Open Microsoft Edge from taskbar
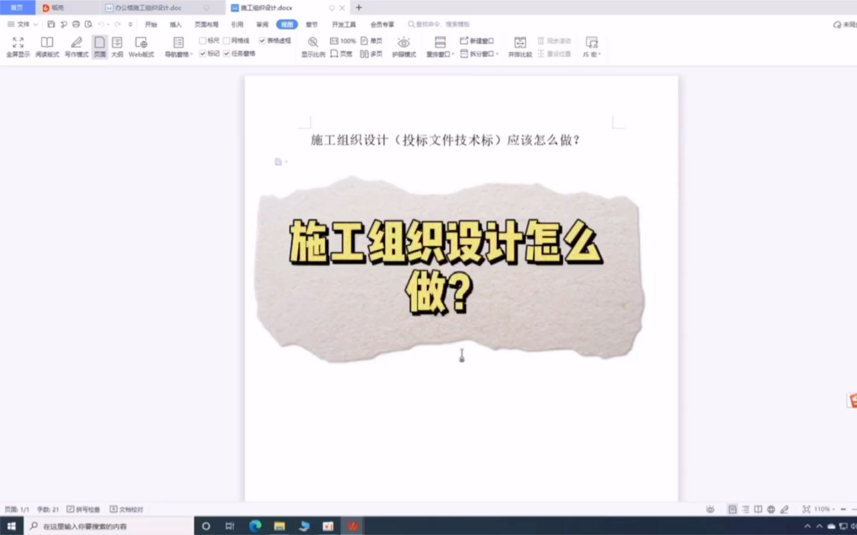857x535 pixels. 255,526
